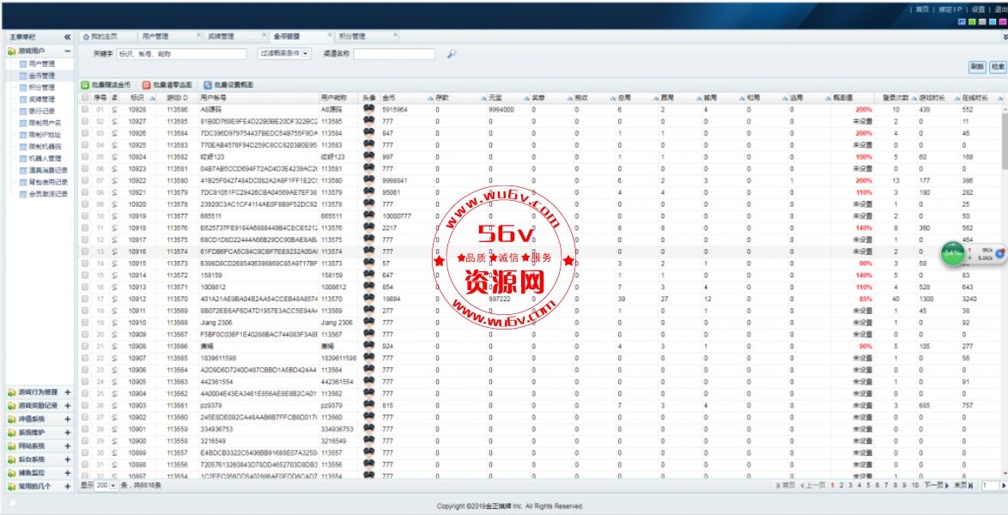Select the pink theme color swatch
The width and height of the screenshot is (1008, 515).
[1003, 21]
